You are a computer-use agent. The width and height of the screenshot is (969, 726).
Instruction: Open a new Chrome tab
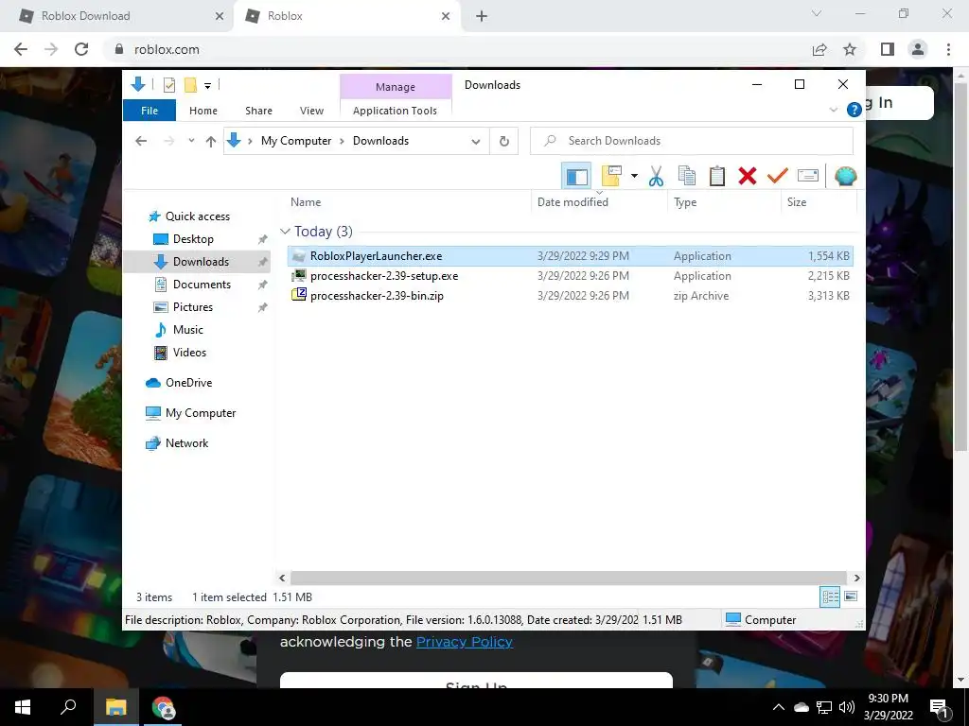pyautogui.click(x=482, y=16)
